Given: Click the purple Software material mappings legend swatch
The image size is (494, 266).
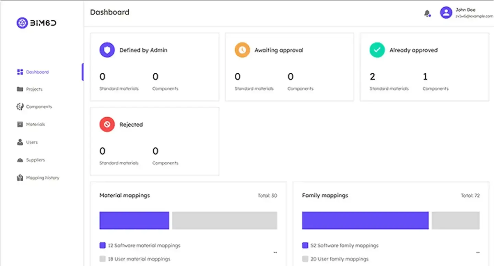Looking at the screenshot, I should tap(102, 245).
